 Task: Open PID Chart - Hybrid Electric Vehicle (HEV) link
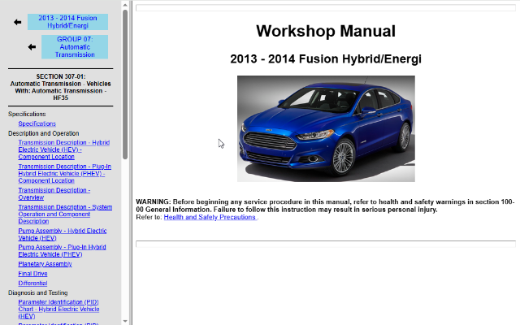pos(58,309)
